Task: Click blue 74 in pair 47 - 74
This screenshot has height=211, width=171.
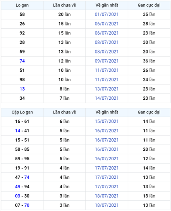Action: coord(27,177)
